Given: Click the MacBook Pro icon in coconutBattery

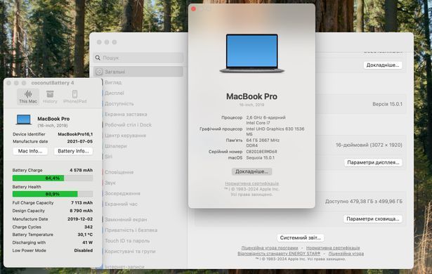Looking at the screenshot, I should [24, 120].
